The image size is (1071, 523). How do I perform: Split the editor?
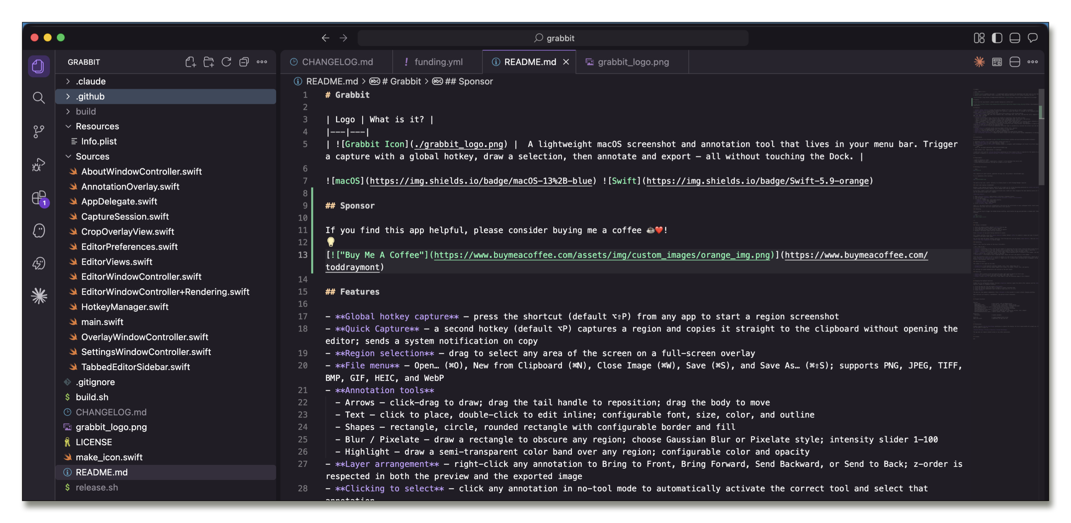tap(1015, 62)
